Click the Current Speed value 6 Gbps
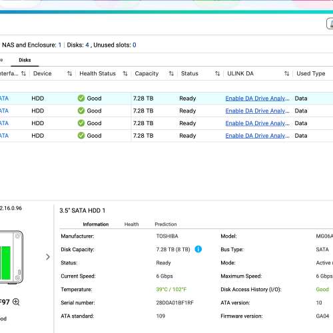Image resolution: width=333 pixels, height=333 pixels. point(165,276)
